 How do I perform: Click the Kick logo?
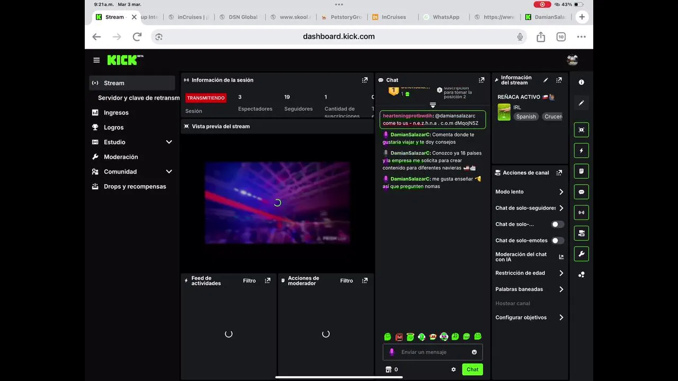coord(126,60)
